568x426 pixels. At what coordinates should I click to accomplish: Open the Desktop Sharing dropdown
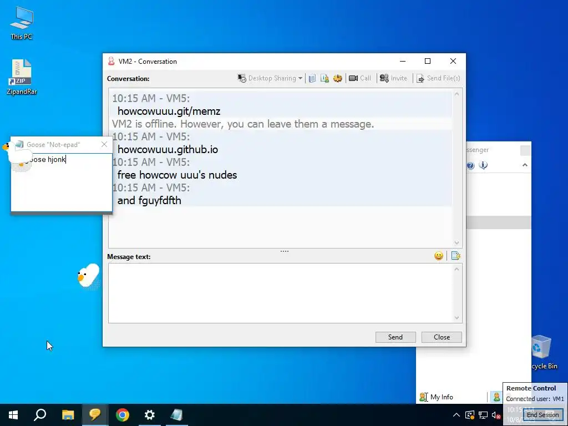pyautogui.click(x=270, y=78)
